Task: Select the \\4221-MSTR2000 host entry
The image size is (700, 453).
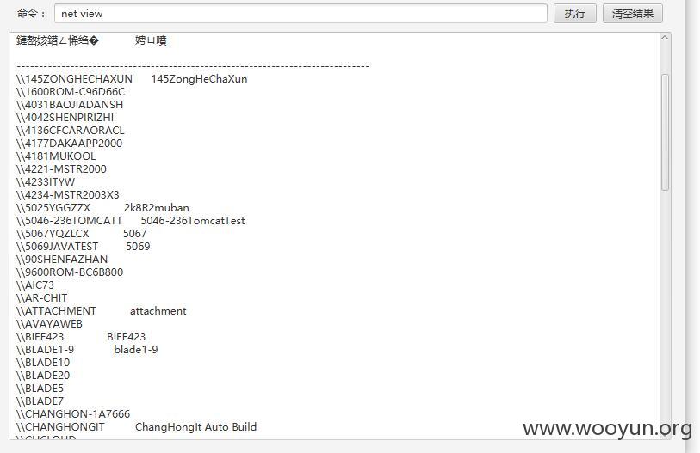Action: tap(61, 169)
